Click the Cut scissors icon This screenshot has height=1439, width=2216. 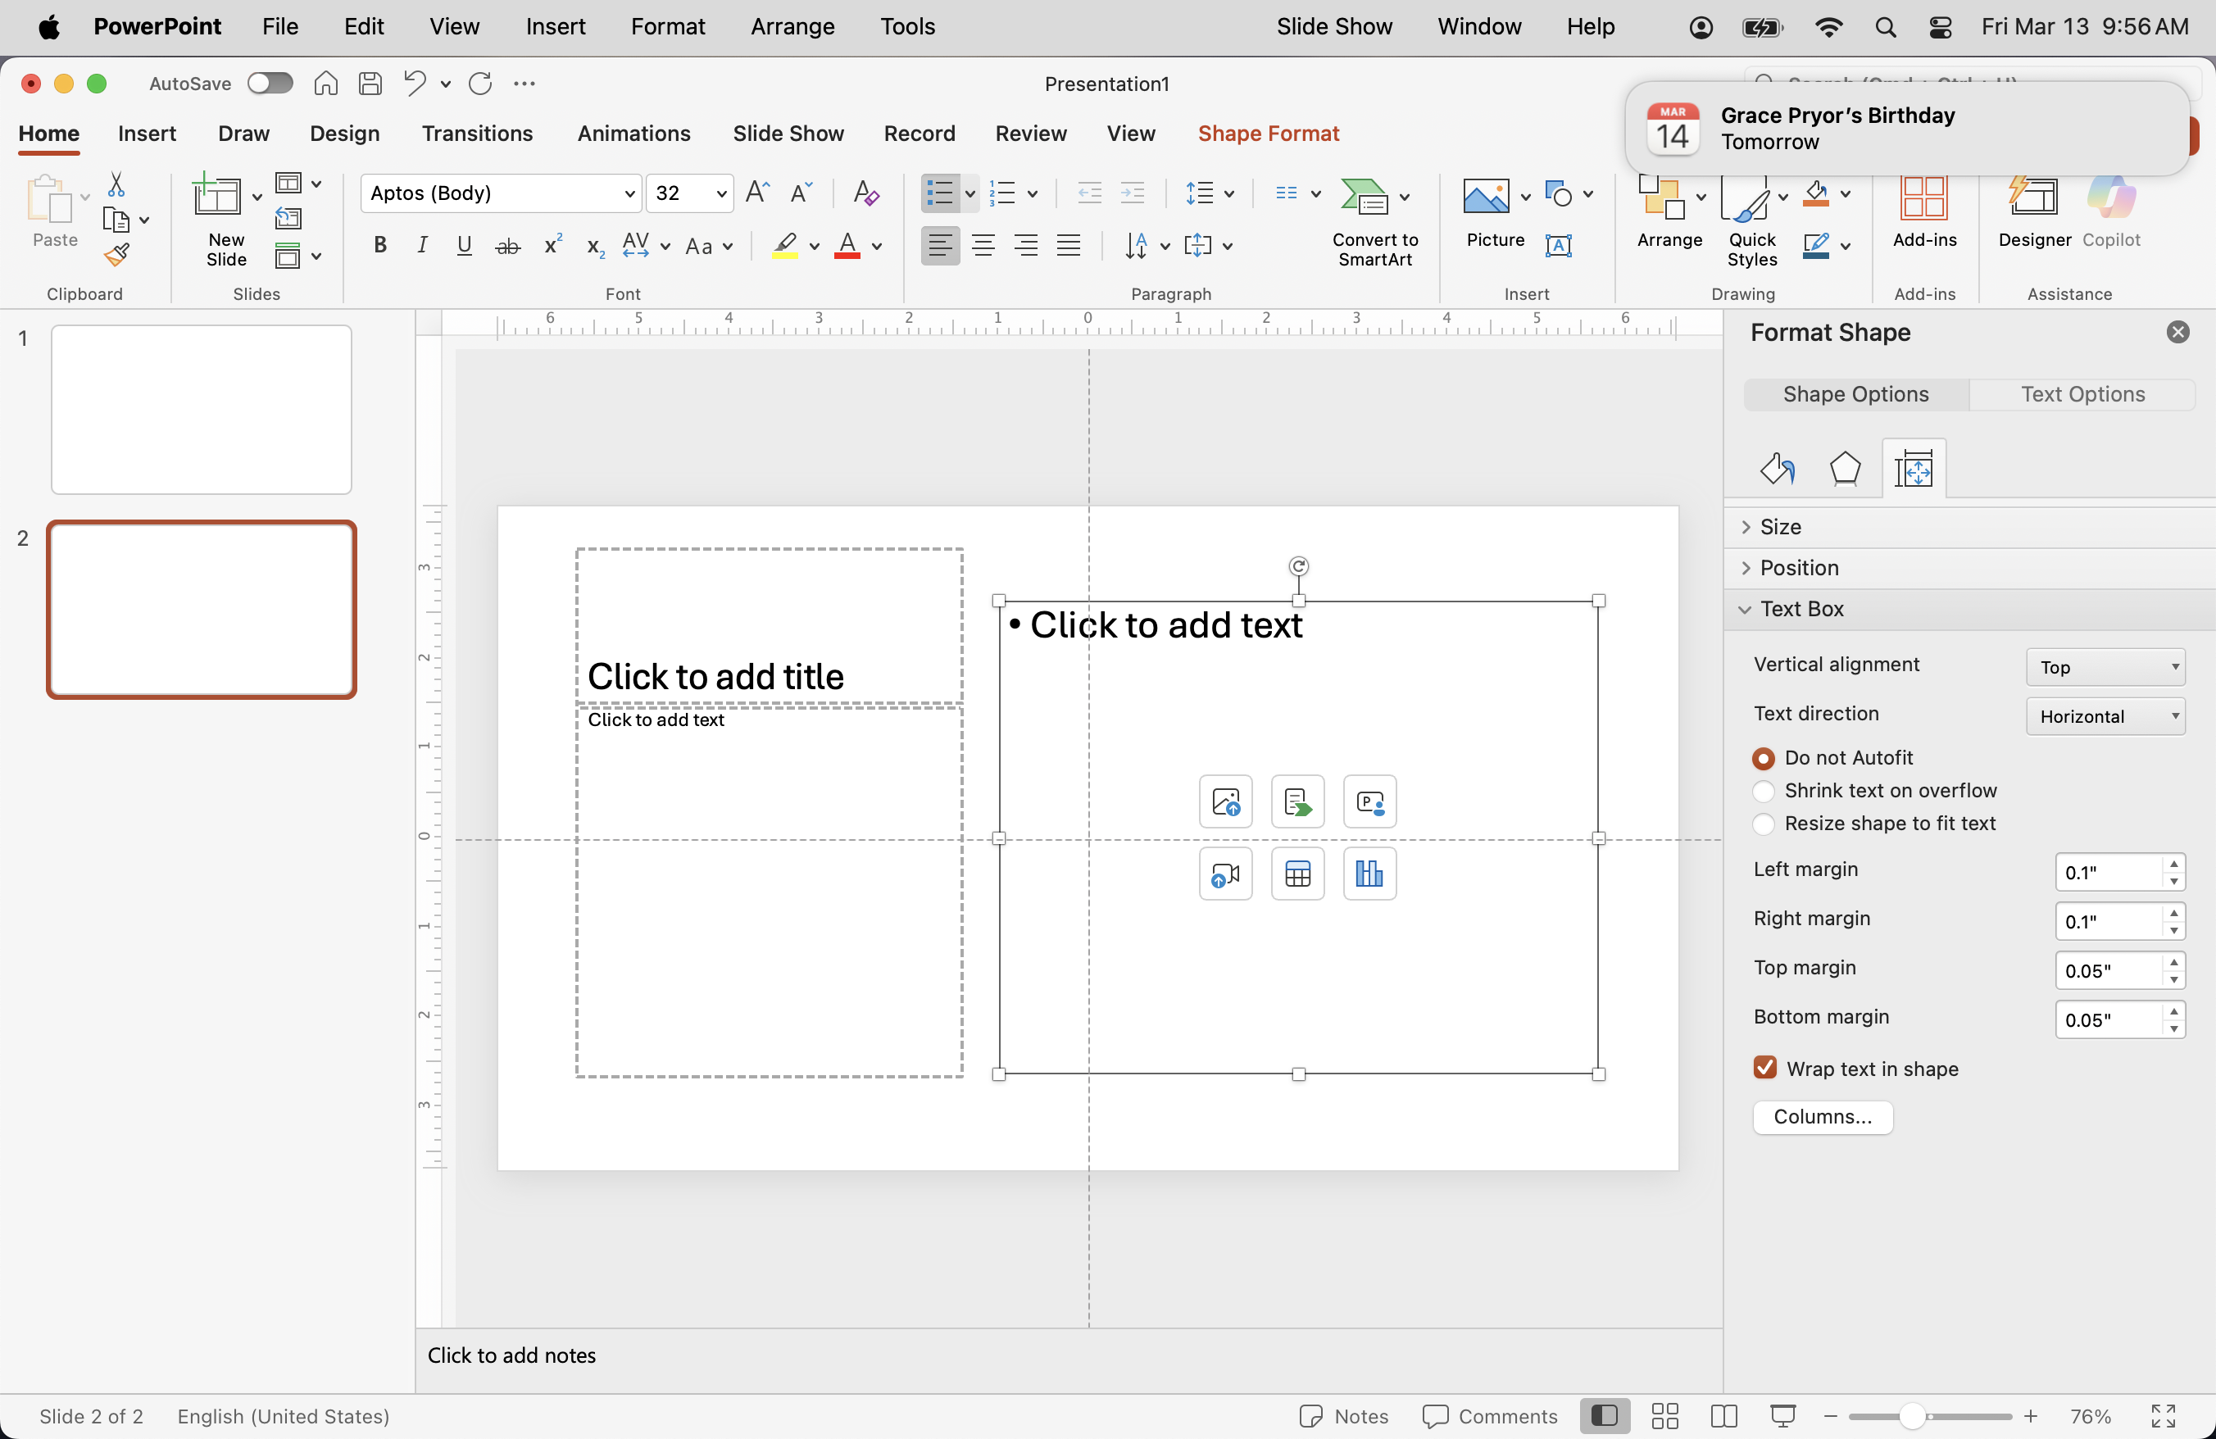click(116, 184)
